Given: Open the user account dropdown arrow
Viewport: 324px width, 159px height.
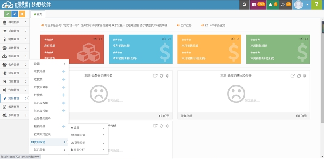Looking at the screenshot, I should [x=307, y=5].
